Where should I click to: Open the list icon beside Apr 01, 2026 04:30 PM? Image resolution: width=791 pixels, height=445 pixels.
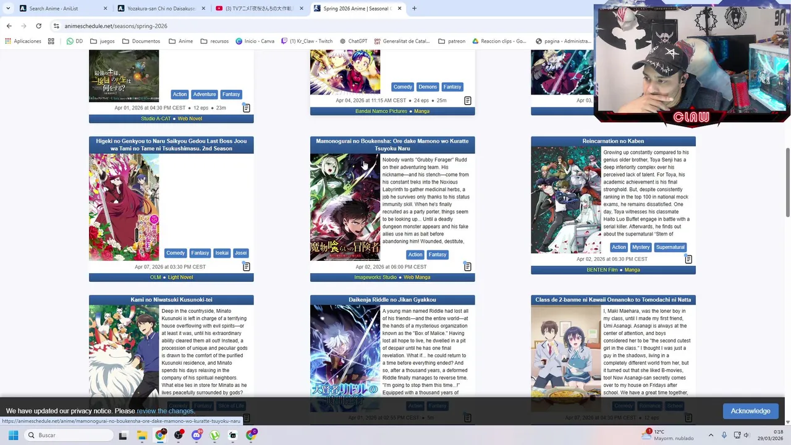[246, 108]
